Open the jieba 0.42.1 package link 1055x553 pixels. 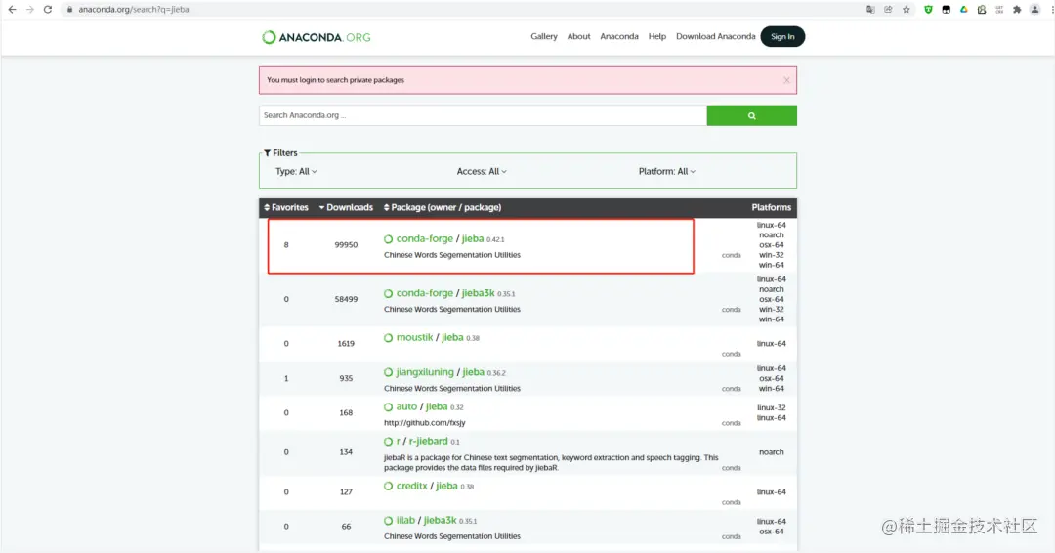point(473,238)
